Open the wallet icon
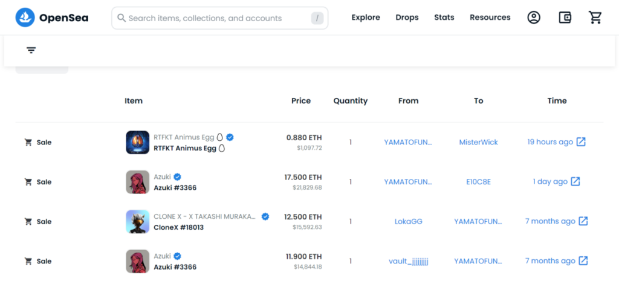This screenshot has width=619, height=281. [x=565, y=18]
